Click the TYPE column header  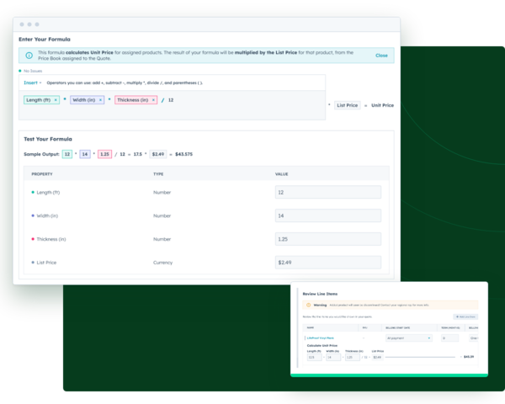tap(158, 174)
